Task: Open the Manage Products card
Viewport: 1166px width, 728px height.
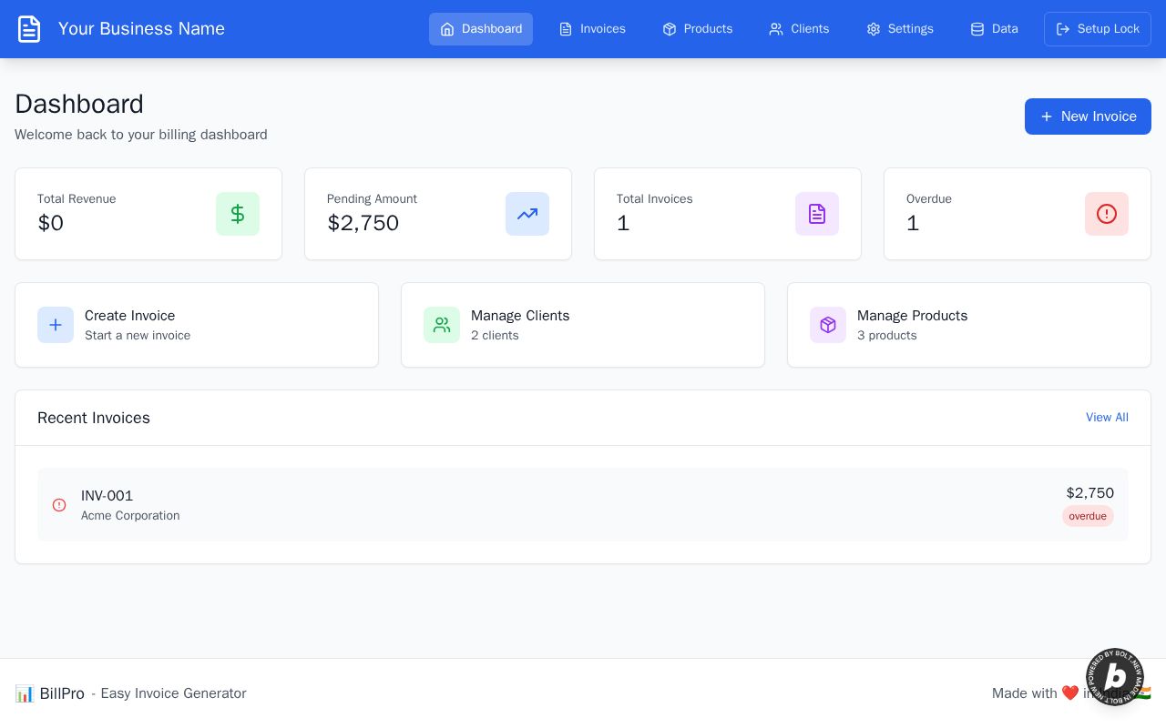Action: (969, 325)
